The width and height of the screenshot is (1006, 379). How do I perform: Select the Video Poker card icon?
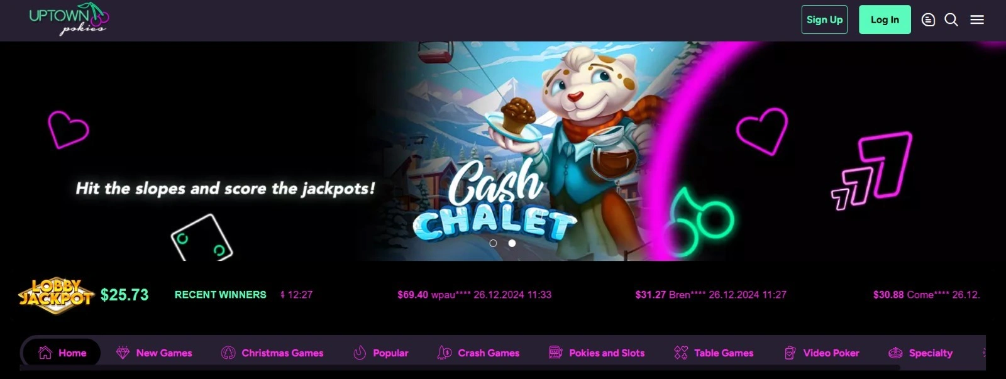pyautogui.click(x=790, y=353)
